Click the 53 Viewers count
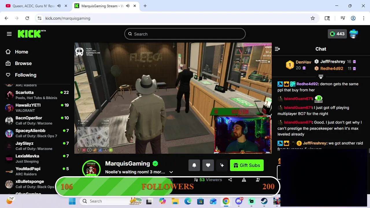Image resolution: width=370 pixels, height=208 pixels. click(x=211, y=180)
